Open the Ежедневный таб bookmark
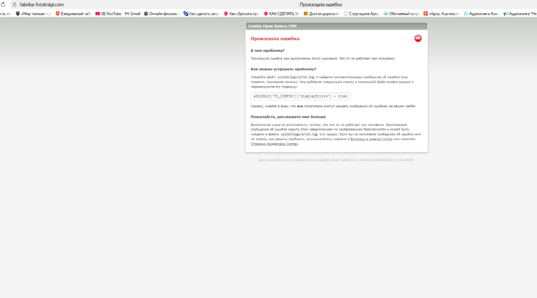Viewport: 537px width, 298px height. (x=73, y=14)
